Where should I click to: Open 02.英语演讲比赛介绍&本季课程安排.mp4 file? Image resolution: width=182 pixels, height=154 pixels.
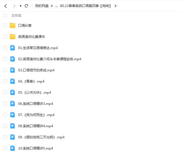pos(50,59)
